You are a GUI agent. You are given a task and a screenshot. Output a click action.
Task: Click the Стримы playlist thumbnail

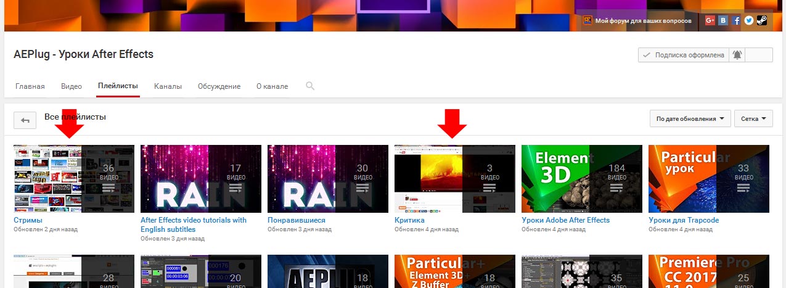tap(74, 179)
